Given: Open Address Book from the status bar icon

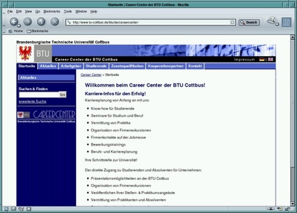Looking at the screenshot, I should [29, 209].
